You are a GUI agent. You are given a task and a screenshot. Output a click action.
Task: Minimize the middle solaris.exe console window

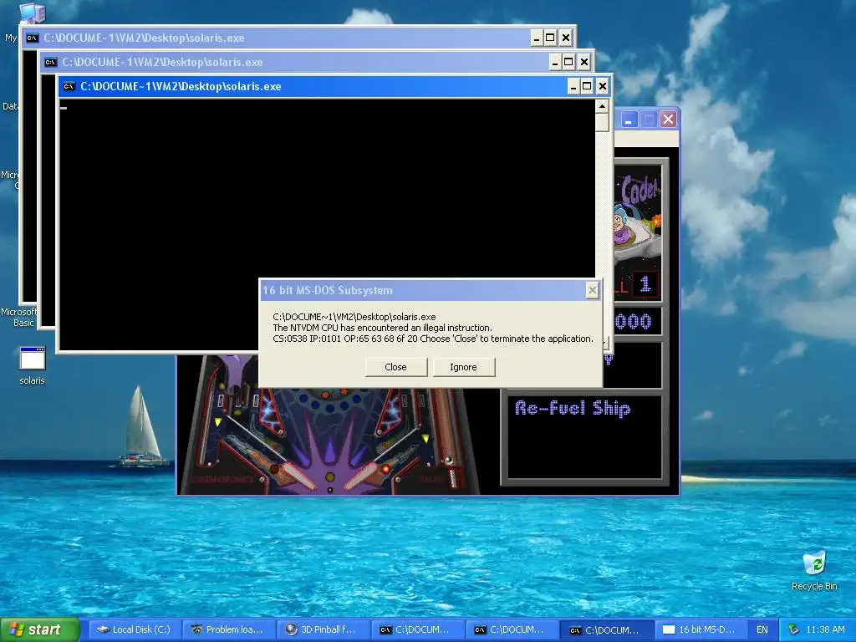coord(555,62)
